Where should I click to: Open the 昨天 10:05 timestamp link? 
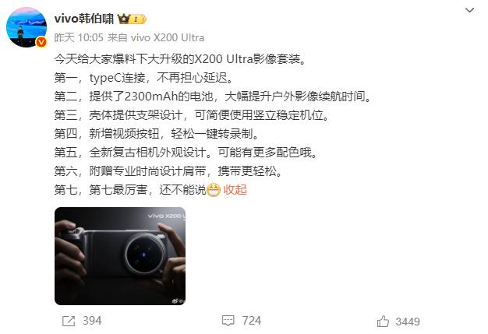click(79, 37)
